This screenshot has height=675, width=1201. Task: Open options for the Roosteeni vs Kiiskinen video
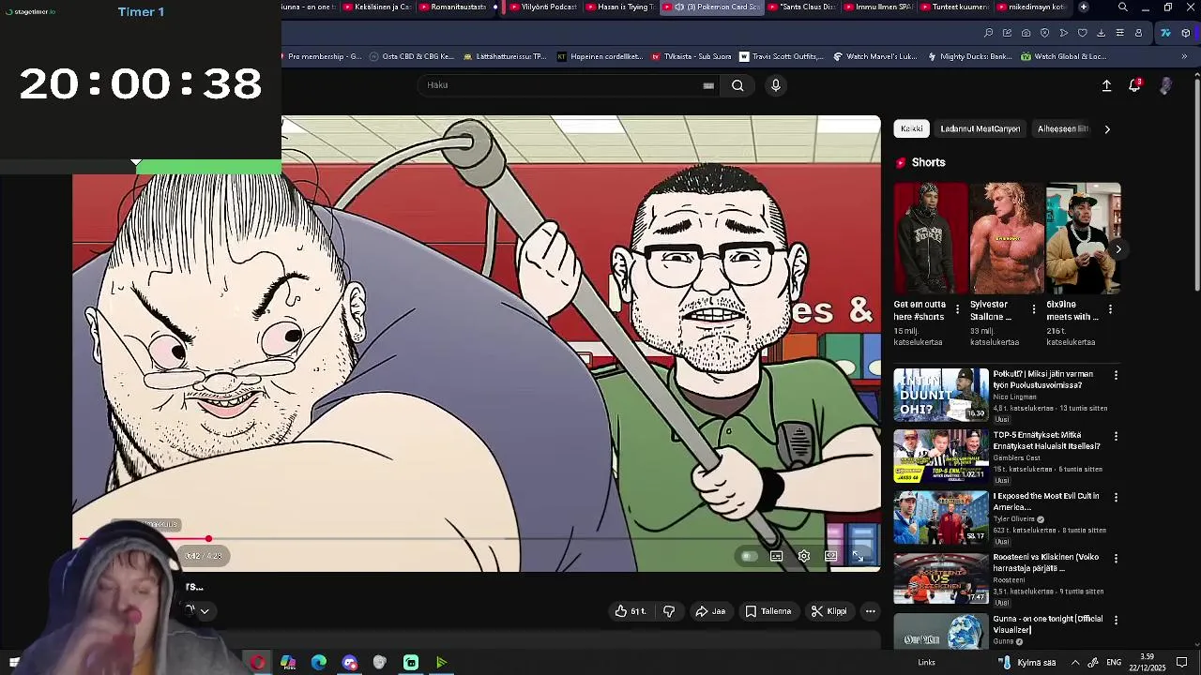(1116, 558)
